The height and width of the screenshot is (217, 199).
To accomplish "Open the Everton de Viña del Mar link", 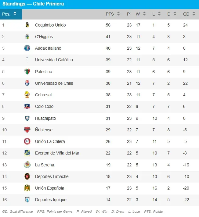I will [57, 153].
